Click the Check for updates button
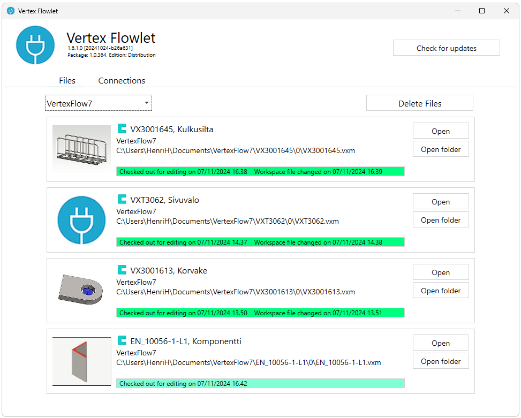This screenshot has height=418, width=521. [x=446, y=48]
